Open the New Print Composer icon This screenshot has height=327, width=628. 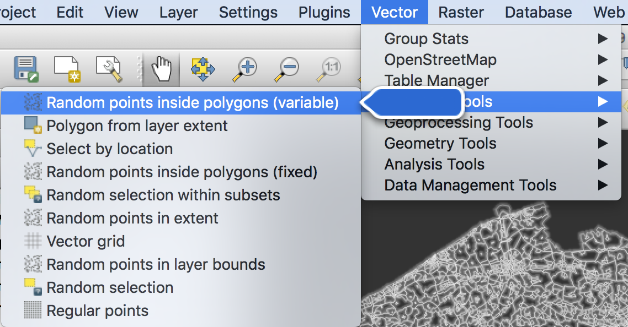coord(67,69)
